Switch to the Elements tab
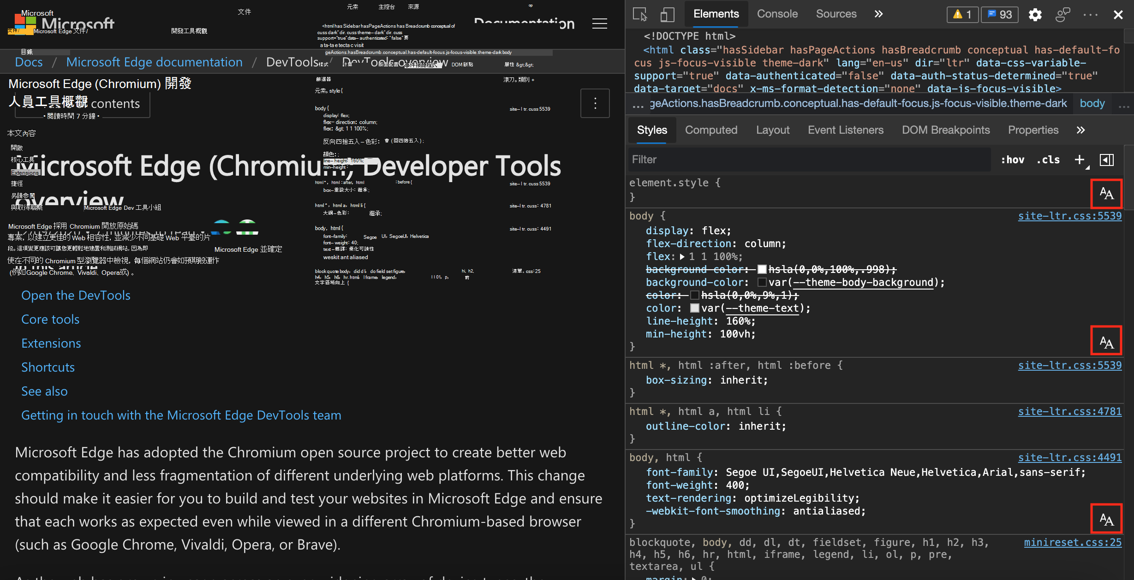 (x=716, y=14)
